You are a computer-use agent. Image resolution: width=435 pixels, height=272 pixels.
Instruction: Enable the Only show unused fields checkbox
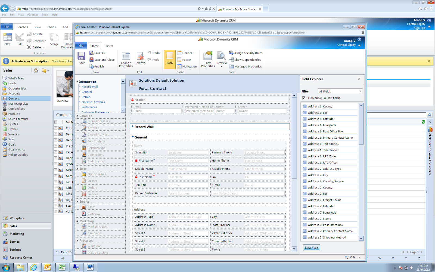point(304,98)
